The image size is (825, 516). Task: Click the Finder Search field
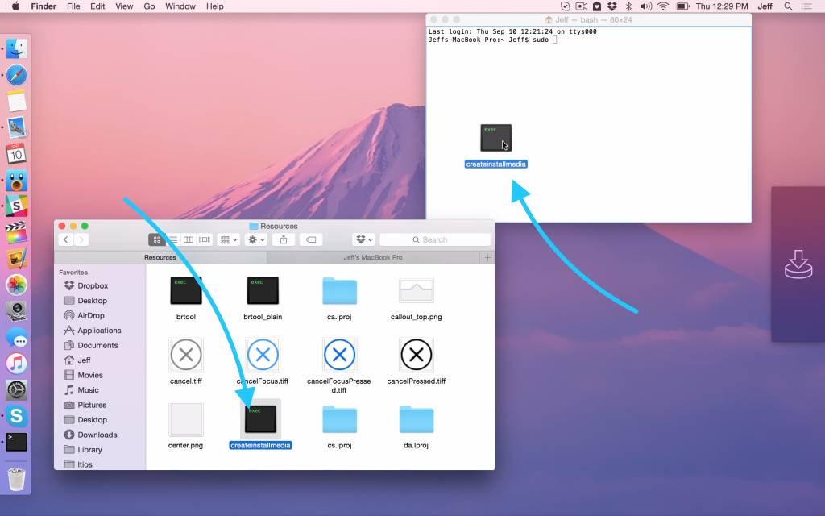(x=434, y=239)
